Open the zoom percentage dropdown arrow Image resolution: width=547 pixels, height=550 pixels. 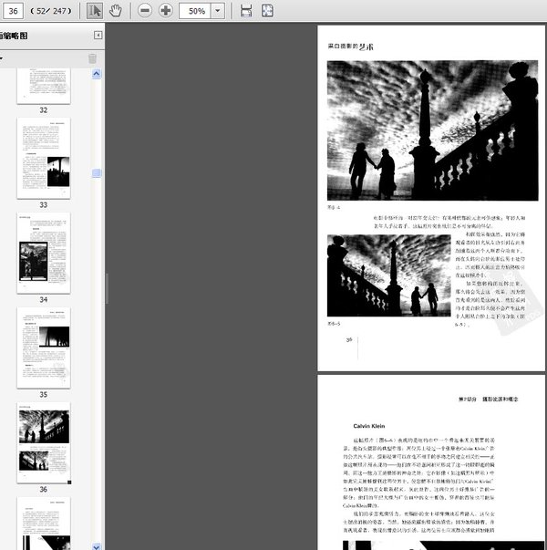coord(218,11)
